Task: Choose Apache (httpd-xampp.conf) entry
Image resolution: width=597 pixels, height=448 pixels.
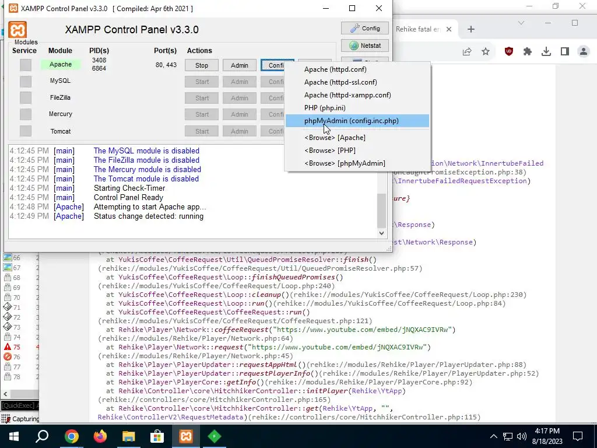Action: pyautogui.click(x=357, y=95)
